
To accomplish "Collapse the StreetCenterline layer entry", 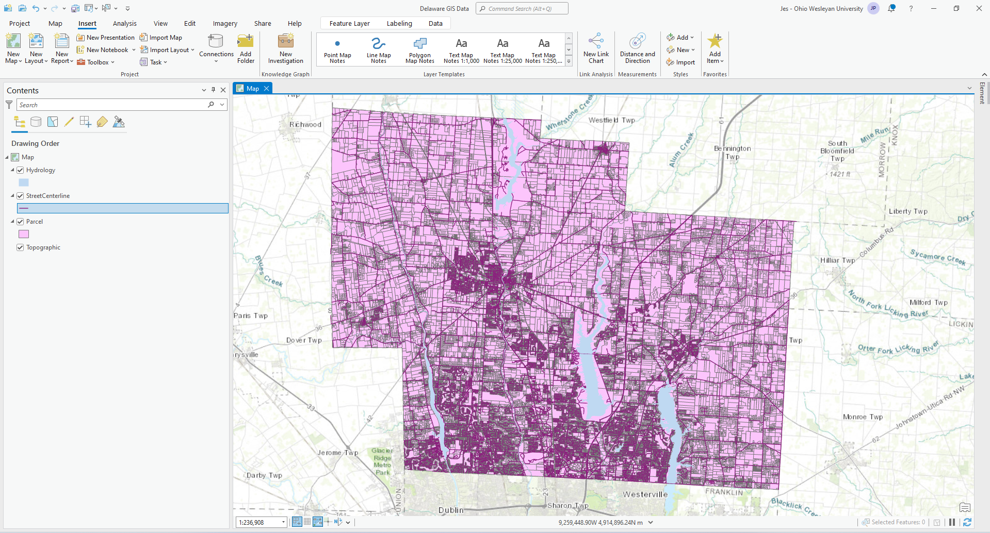I will (x=12, y=195).
